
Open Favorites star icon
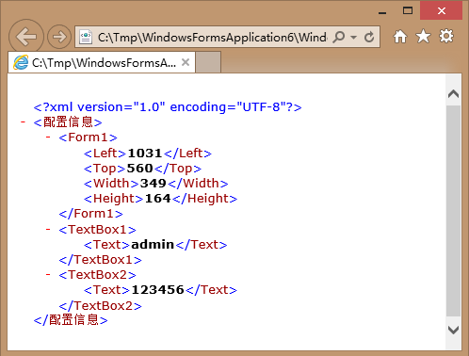coord(423,36)
